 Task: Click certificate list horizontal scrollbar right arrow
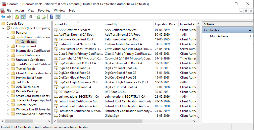pos(194,121)
